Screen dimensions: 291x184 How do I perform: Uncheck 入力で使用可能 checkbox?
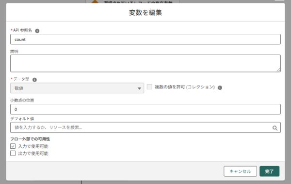tap(13, 146)
